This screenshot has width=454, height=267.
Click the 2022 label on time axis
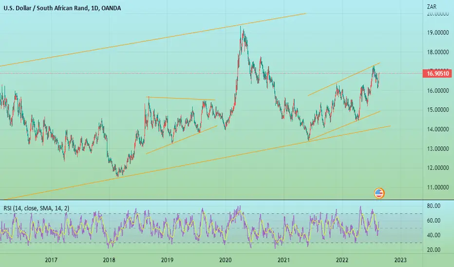(342, 260)
